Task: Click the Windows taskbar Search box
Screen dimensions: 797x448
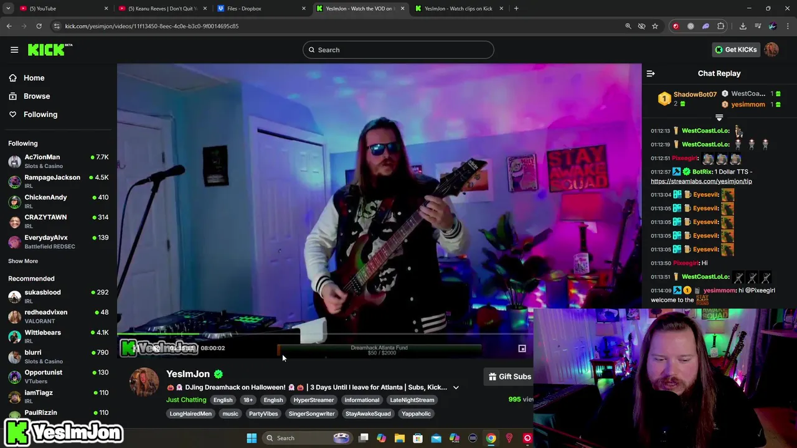Action: 307,438
